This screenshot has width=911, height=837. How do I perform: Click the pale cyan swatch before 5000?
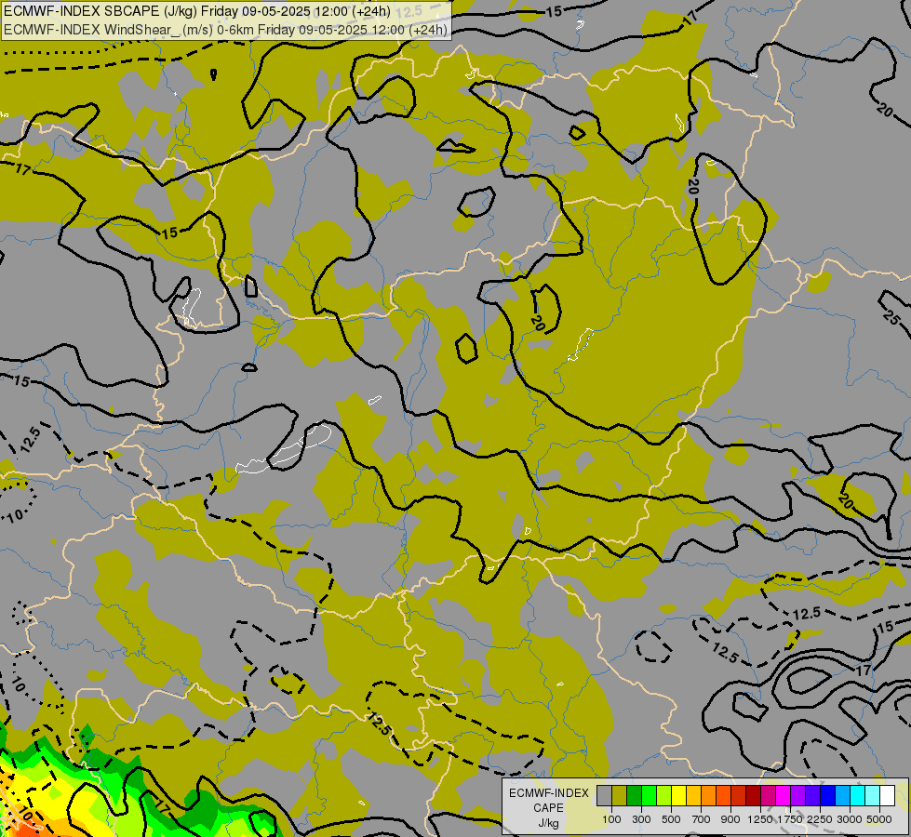click(x=873, y=796)
